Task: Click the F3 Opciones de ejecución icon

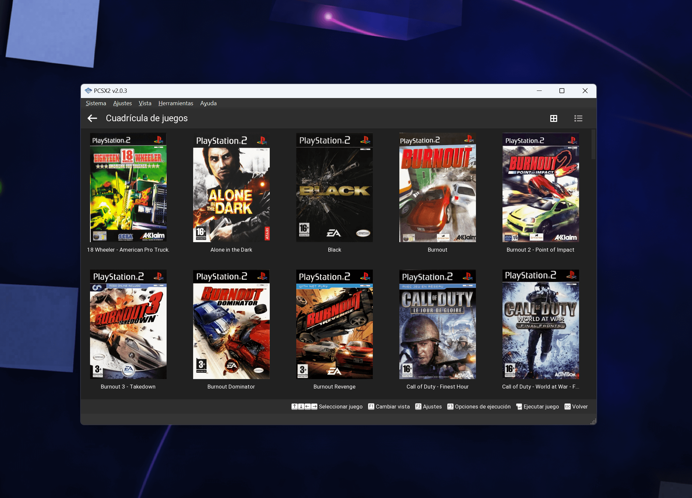Action: 450,407
